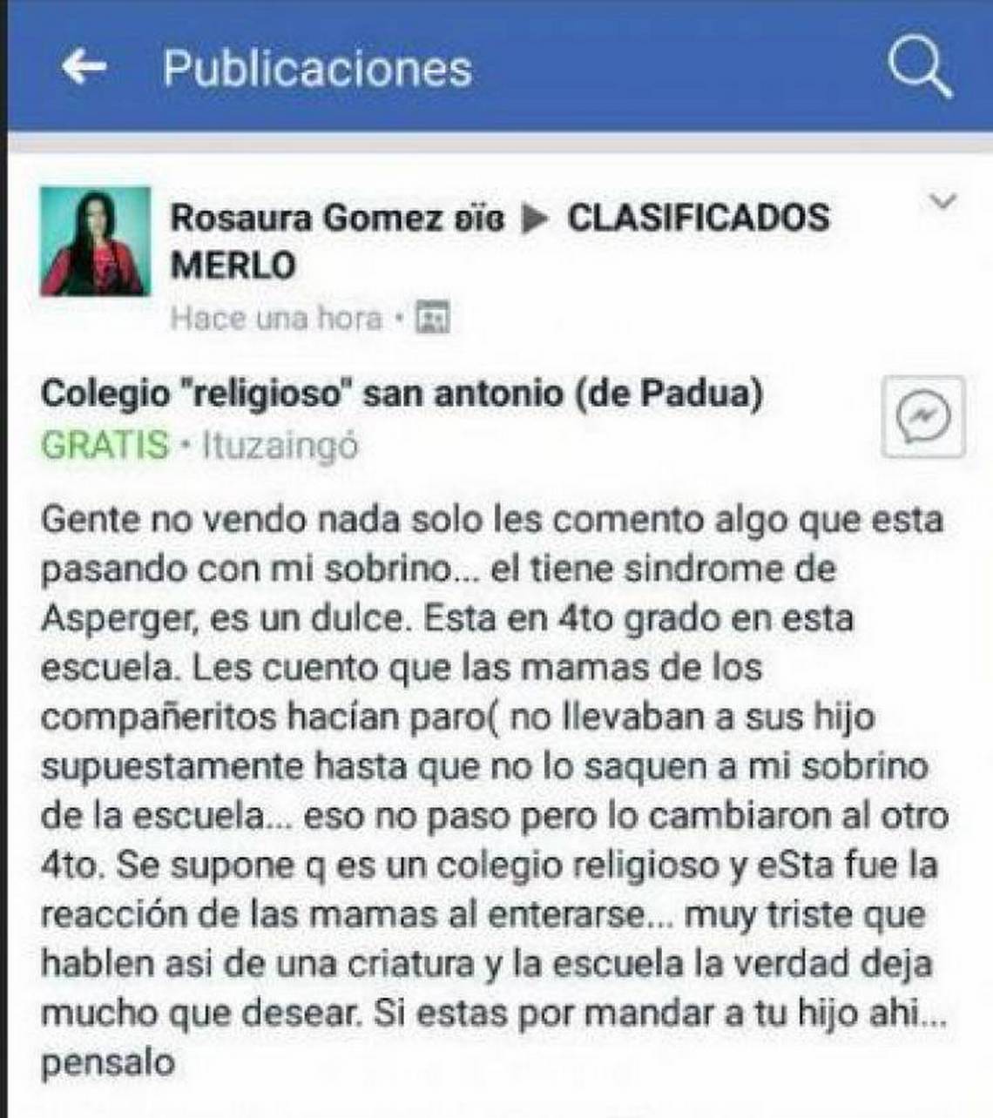The height and width of the screenshot is (1118, 993).
Task: Open the Colegio "religioso" san antonio listing title
Action: [x=402, y=394]
